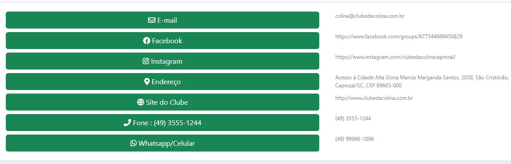Viewport: 511px width, 164px height.
Task: Visit the Site do Clube button
Action: (162, 102)
